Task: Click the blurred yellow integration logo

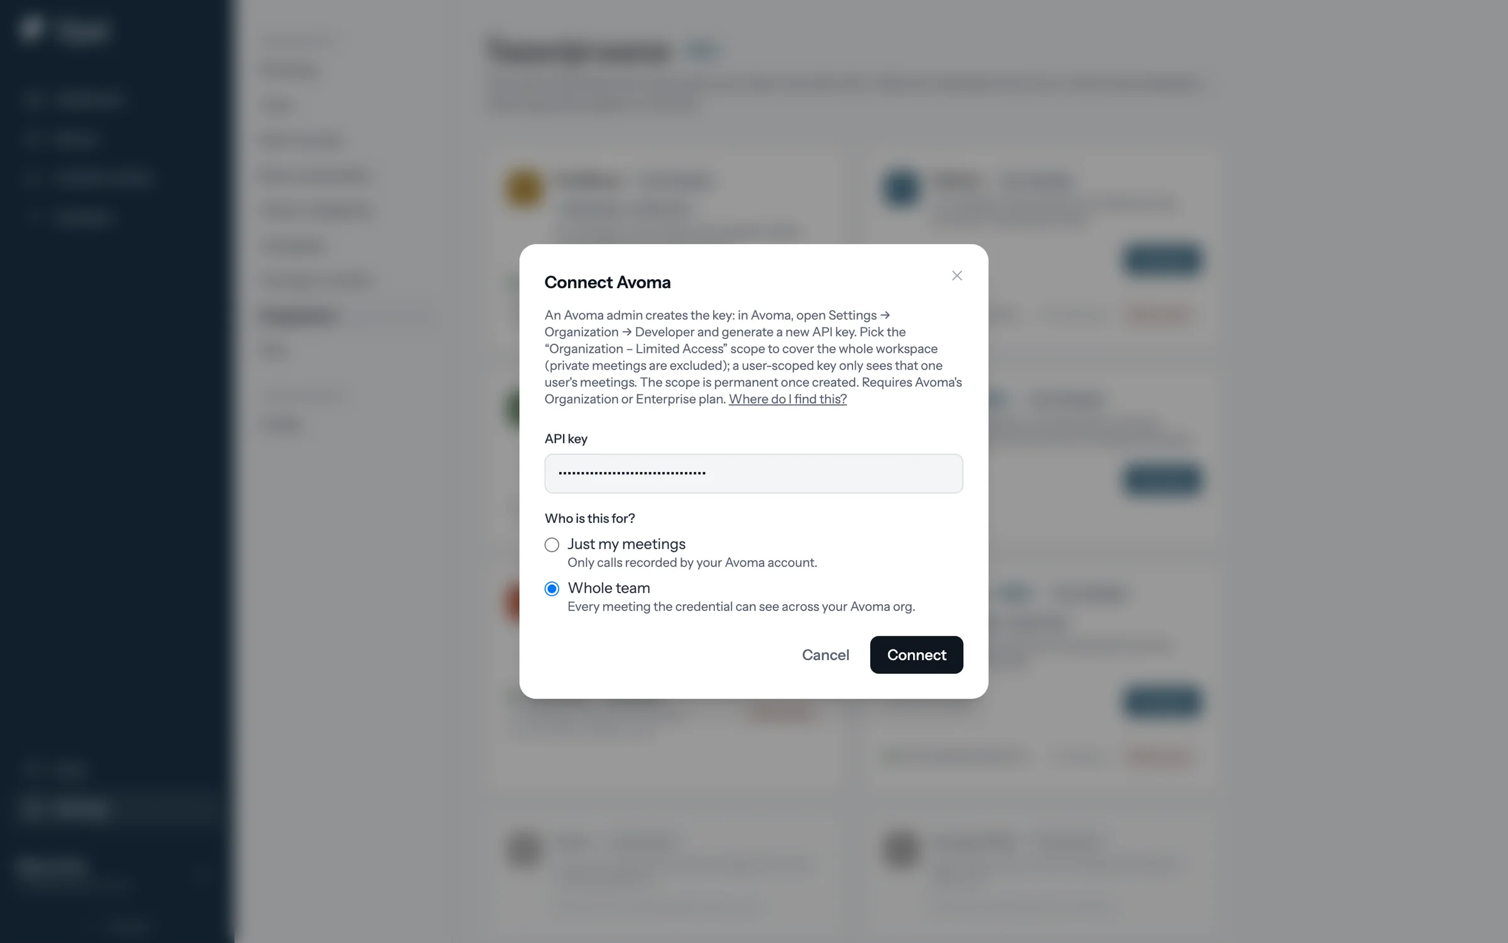Action: [524, 188]
